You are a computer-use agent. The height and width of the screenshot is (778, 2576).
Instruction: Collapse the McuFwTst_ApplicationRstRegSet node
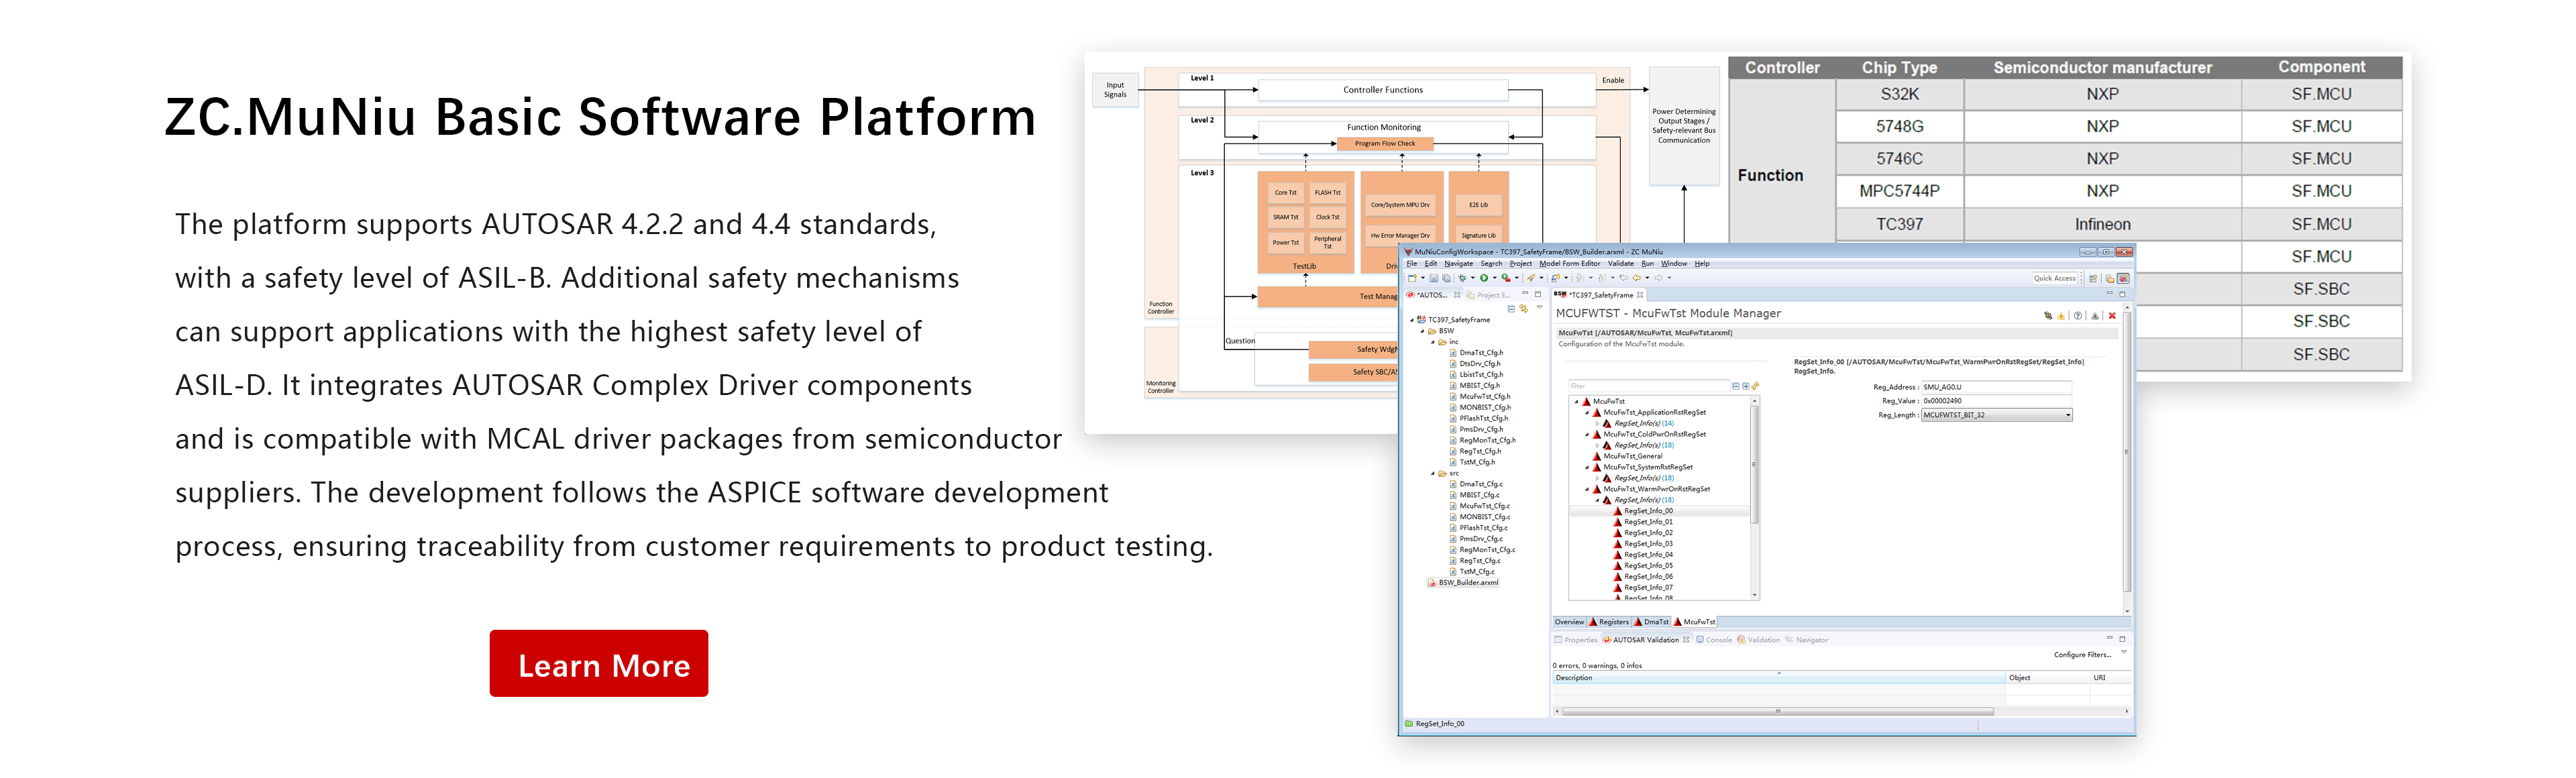pyautogui.click(x=1587, y=413)
